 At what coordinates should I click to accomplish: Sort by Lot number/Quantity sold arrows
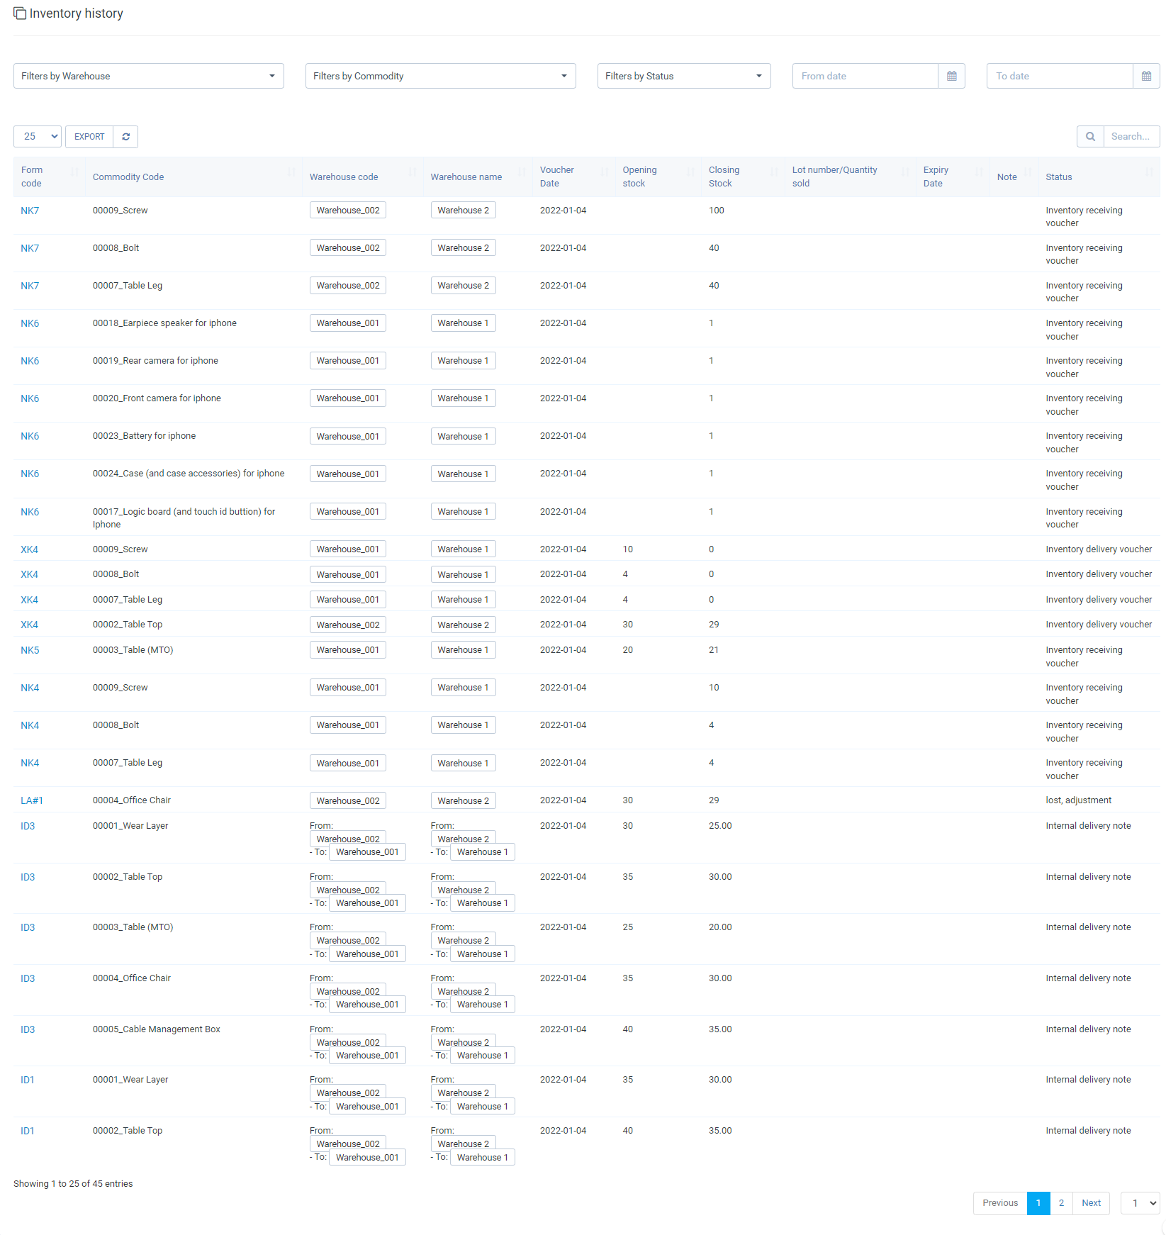pyautogui.click(x=905, y=172)
